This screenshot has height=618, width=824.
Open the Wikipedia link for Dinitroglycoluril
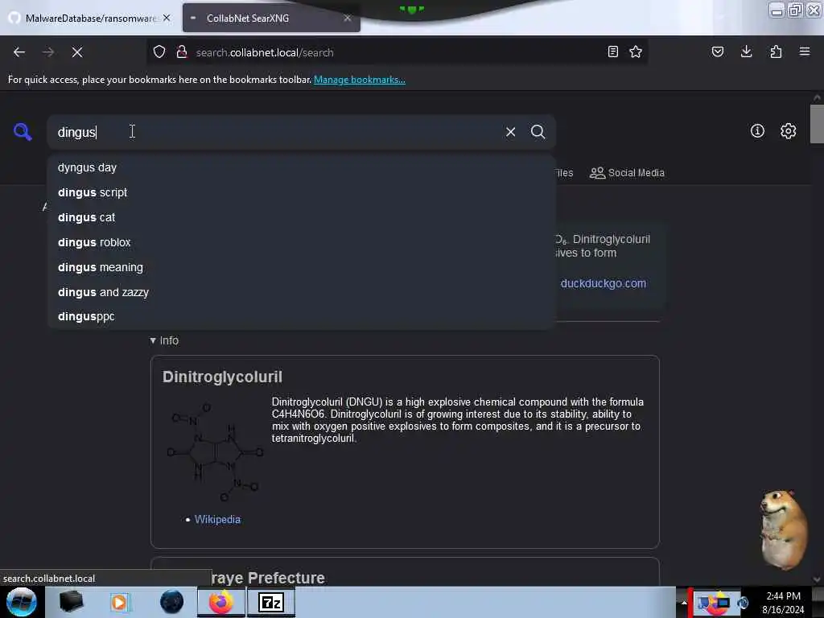(x=217, y=519)
